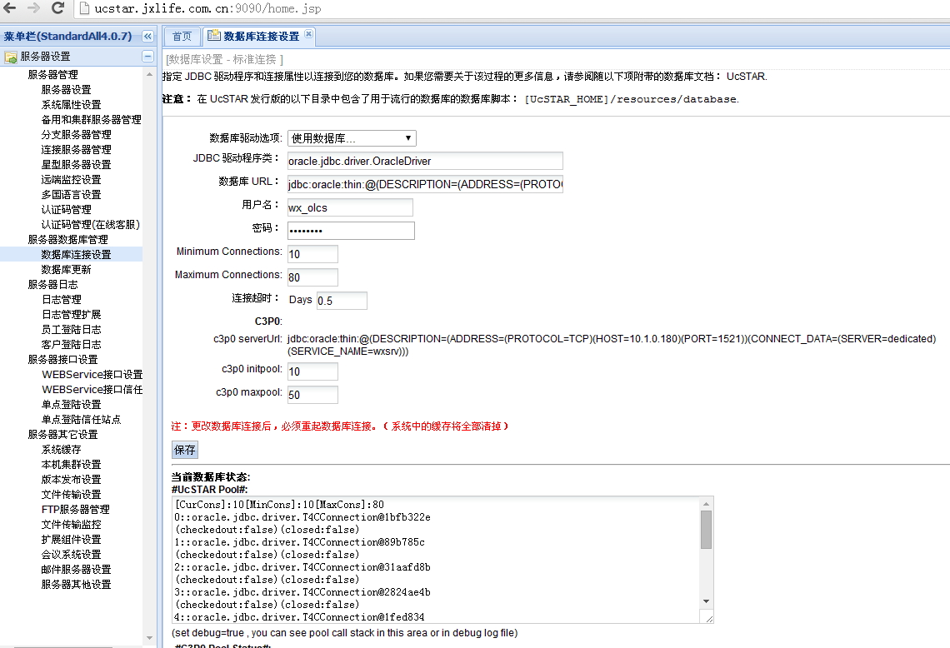This screenshot has height=648, width=950.
Task: Click the pool status textarea scrollbar thumb
Action: click(x=706, y=530)
